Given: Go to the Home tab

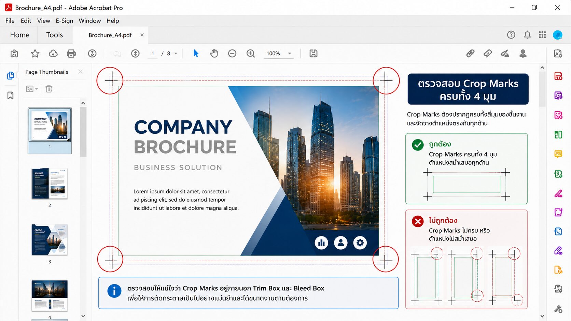Looking at the screenshot, I should coord(20,35).
